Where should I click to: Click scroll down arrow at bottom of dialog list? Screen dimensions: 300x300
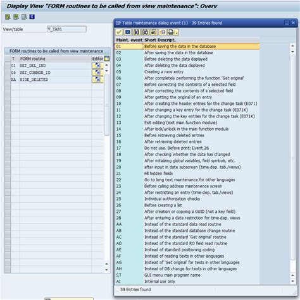(292, 281)
